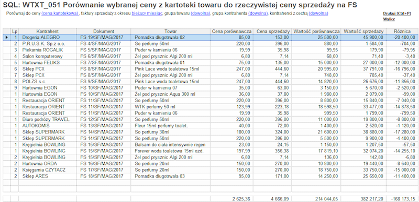Click the comparison price '123,99'
The image size is (419, 202).
231,107
